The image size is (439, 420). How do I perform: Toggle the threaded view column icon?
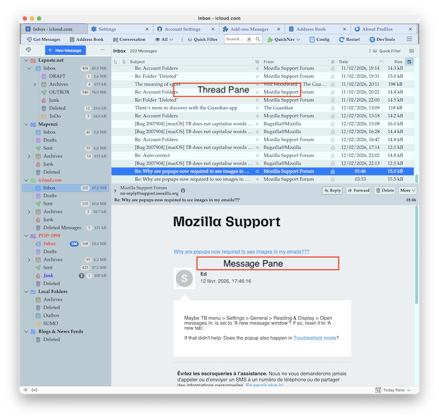point(115,61)
